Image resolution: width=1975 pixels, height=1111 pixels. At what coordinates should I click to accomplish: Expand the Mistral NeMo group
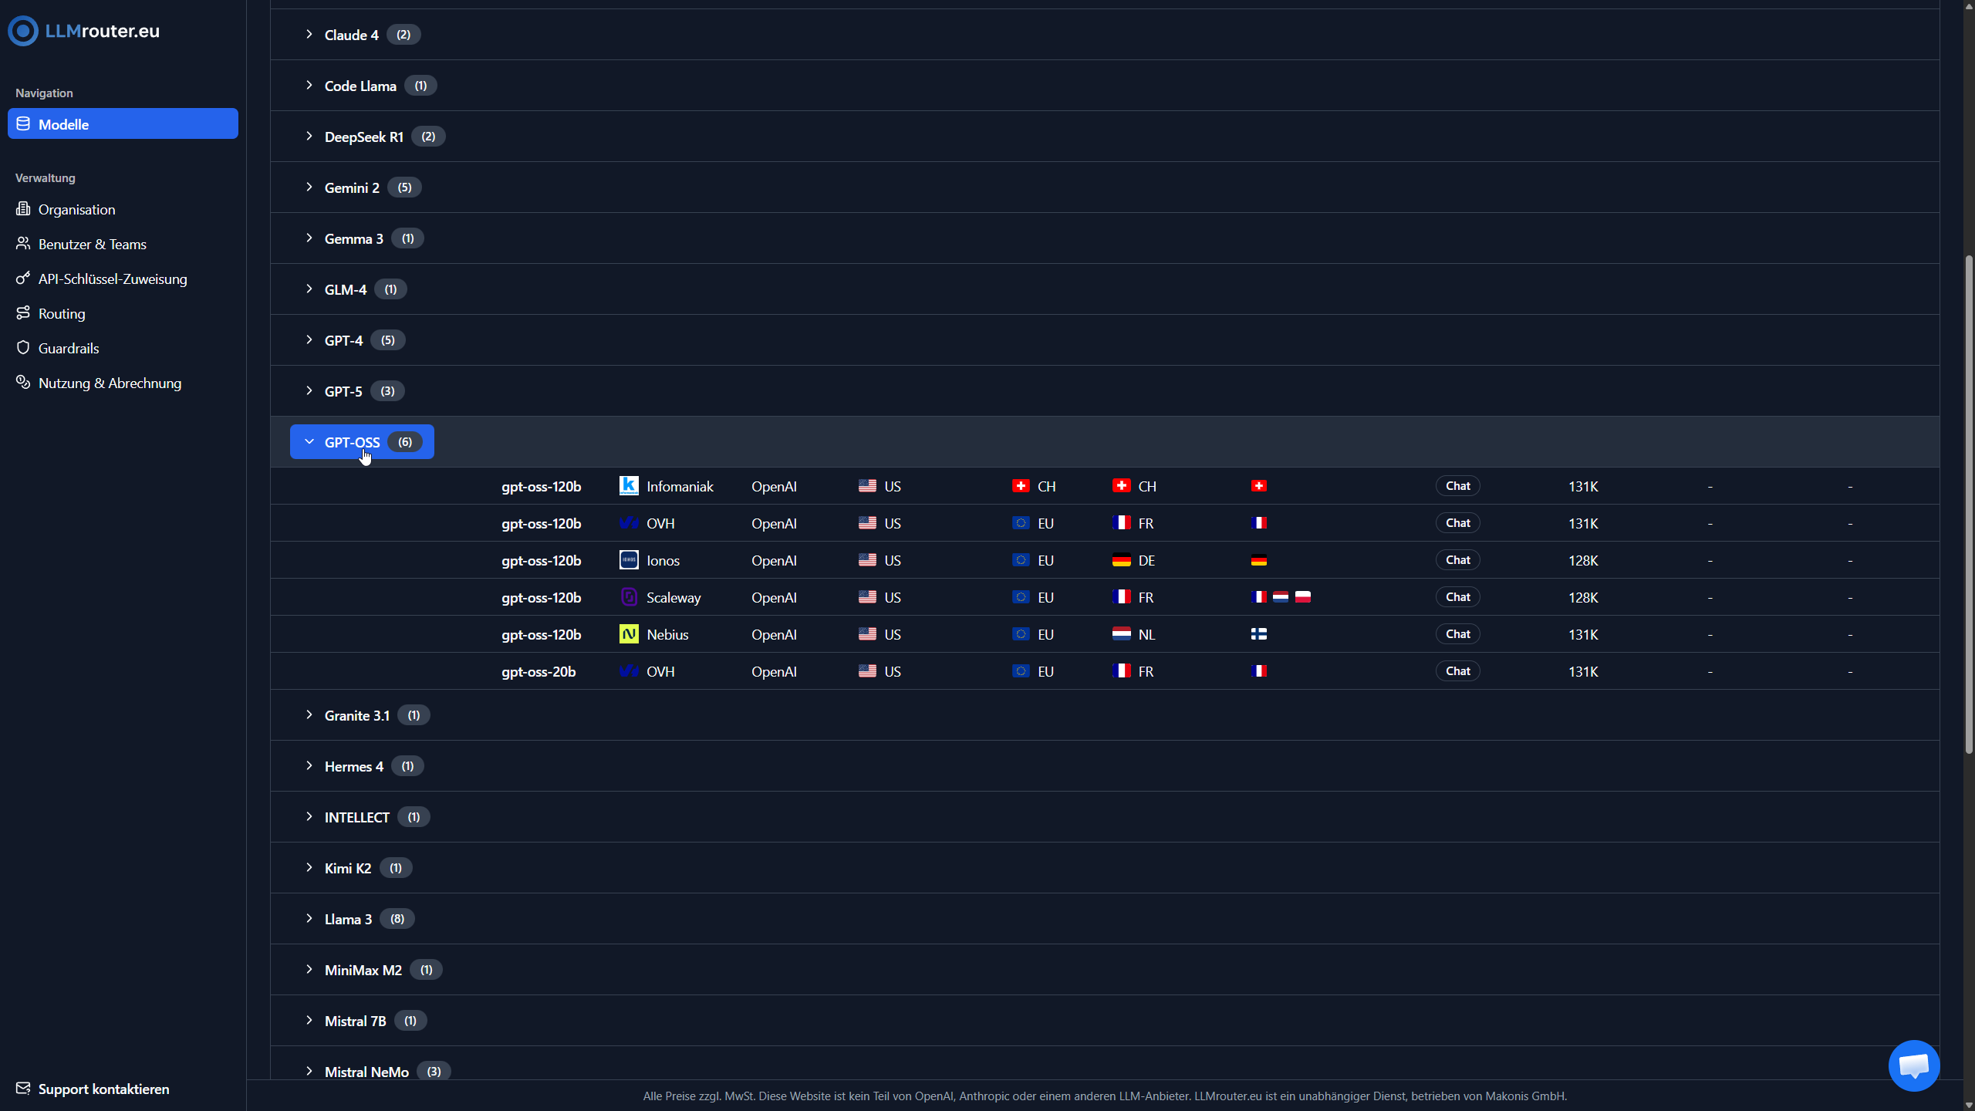click(x=366, y=1072)
